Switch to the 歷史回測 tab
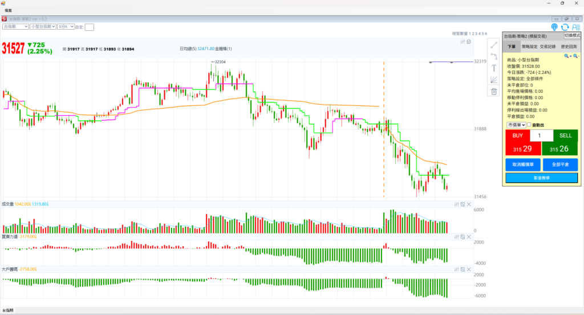 click(568, 47)
